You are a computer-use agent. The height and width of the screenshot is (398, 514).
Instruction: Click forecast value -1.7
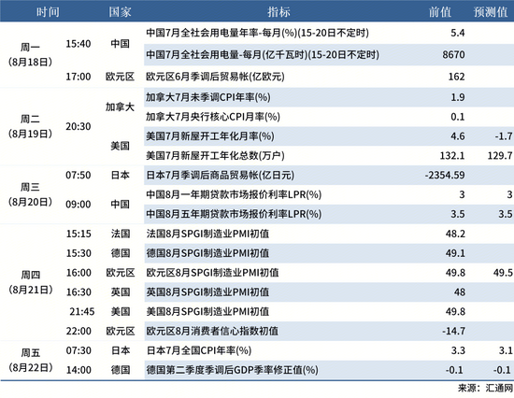(504, 136)
